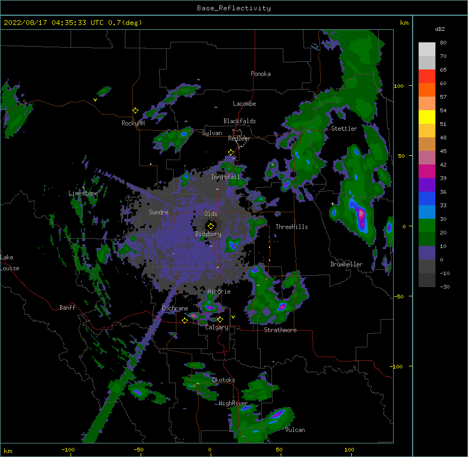Click the Sundre town label

159,212
